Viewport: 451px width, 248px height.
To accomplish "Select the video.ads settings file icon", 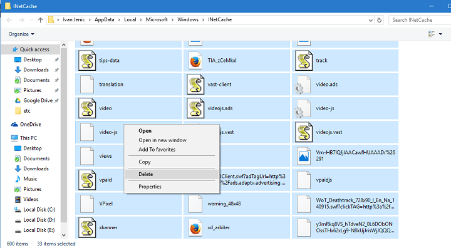I will tap(303, 85).
